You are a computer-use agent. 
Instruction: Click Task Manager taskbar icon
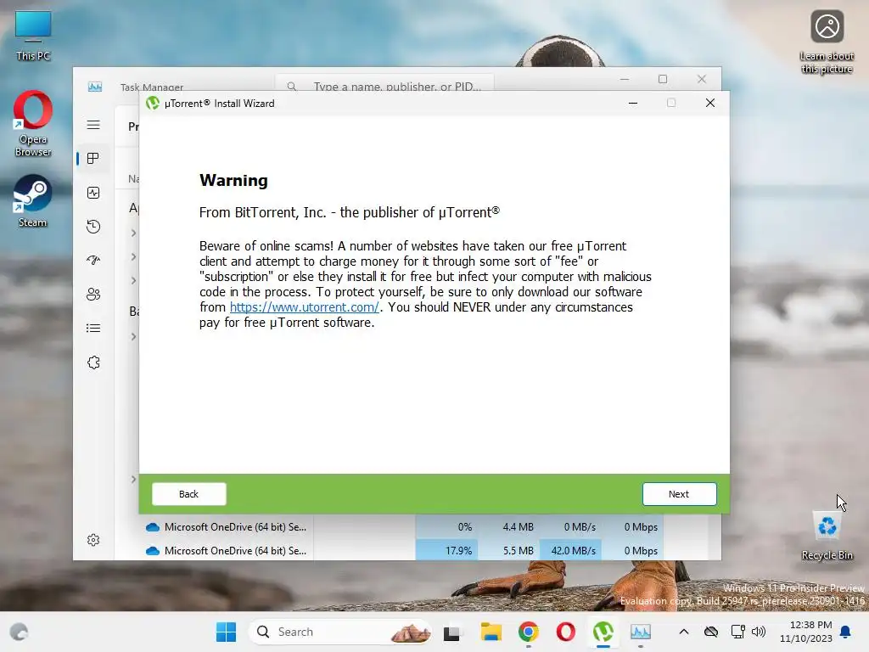641,632
